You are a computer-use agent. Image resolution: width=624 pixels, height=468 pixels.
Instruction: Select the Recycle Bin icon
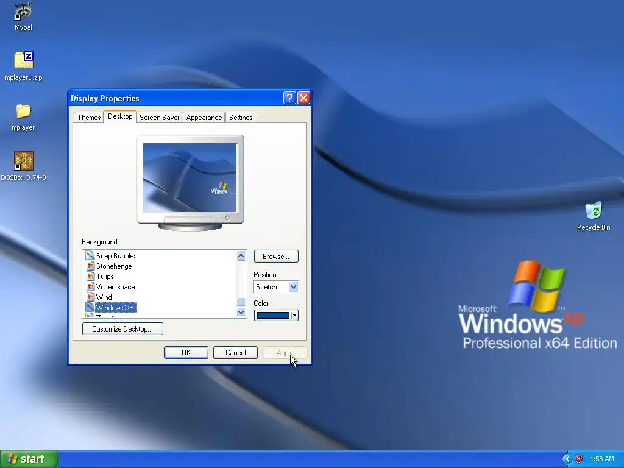pos(594,210)
